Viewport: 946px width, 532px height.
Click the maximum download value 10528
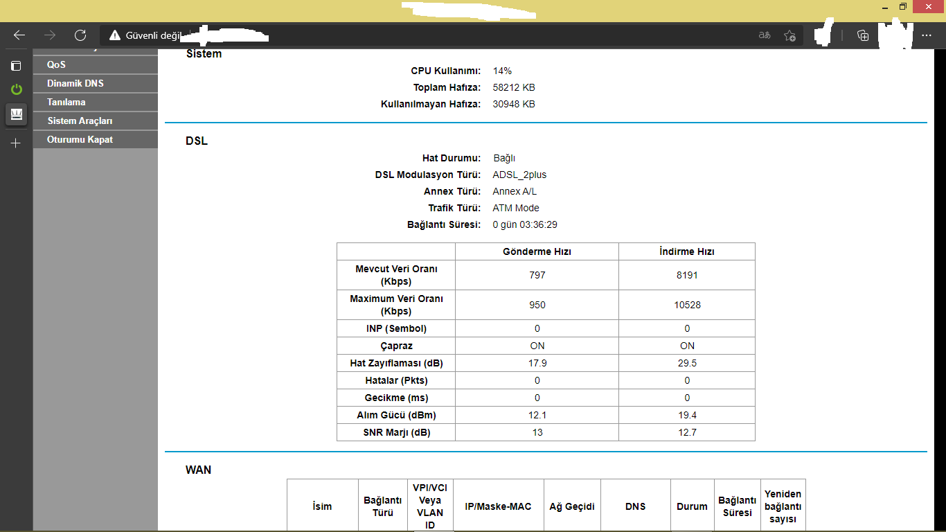[687, 305]
